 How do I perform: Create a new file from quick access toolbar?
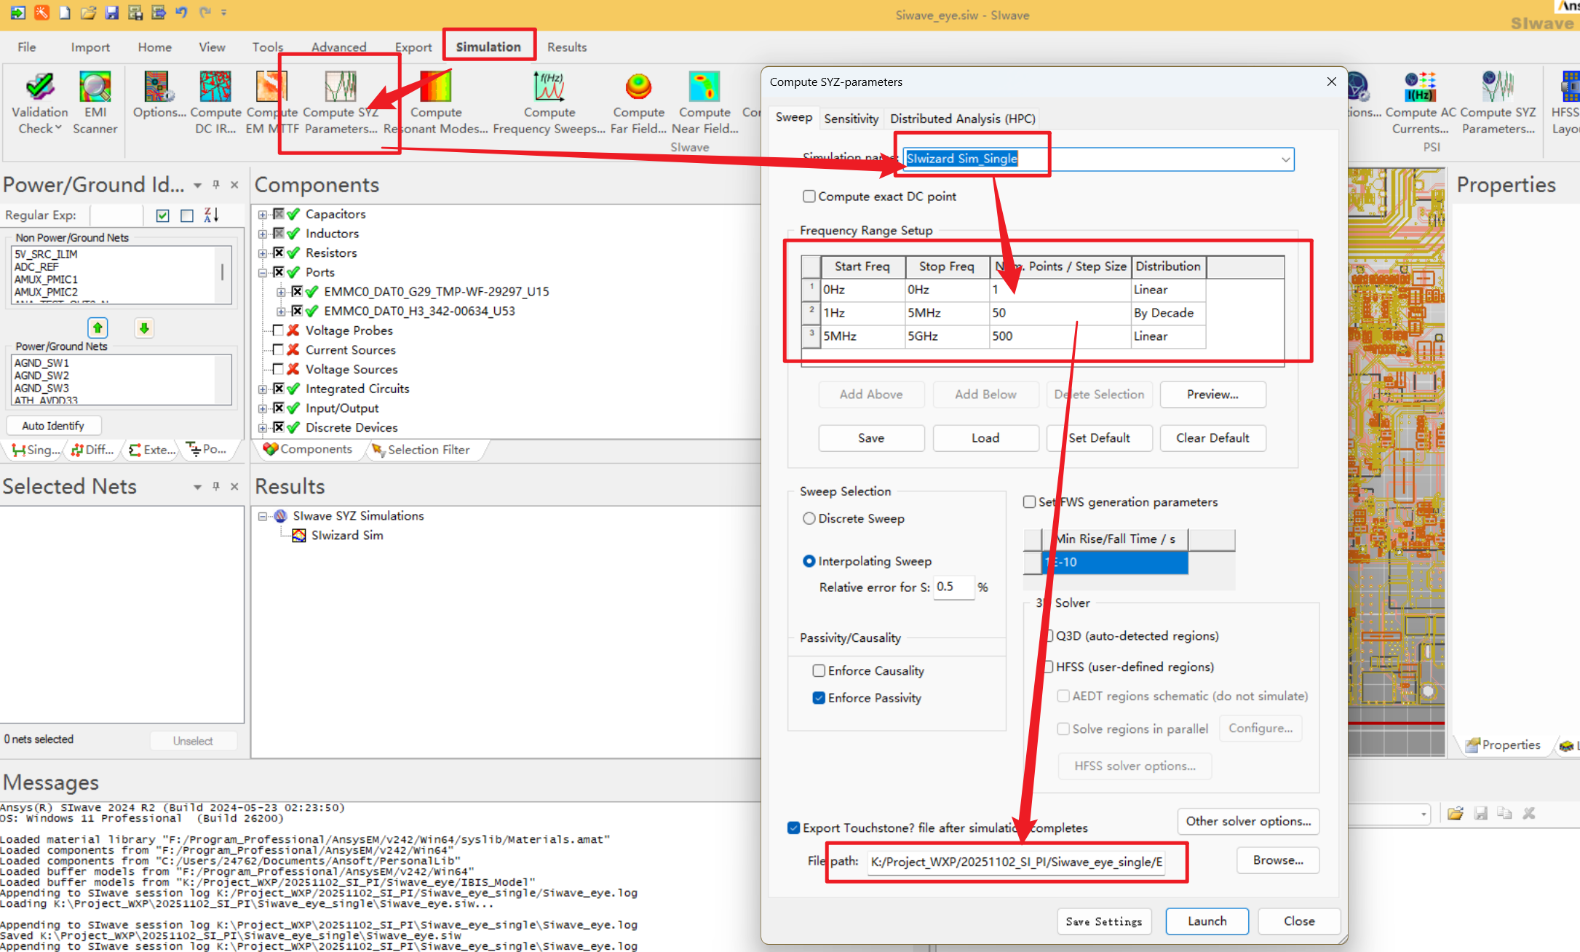[65, 12]
